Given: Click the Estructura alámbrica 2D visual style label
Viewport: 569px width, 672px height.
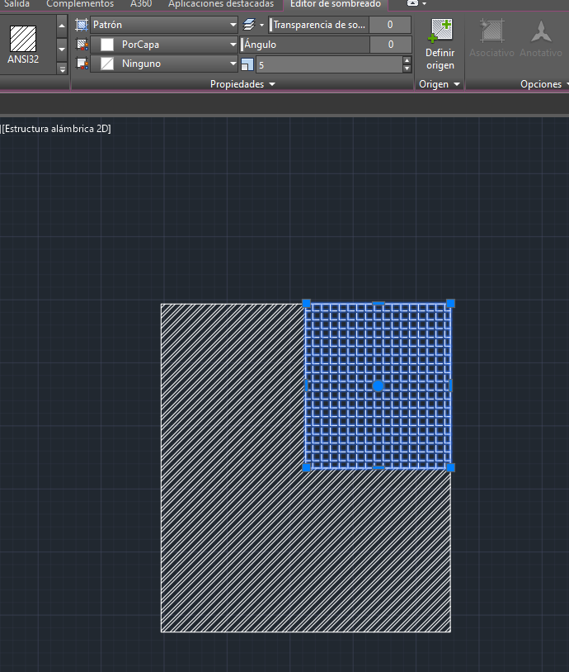Looking at the screenshot, I should (x=56, y=129).
